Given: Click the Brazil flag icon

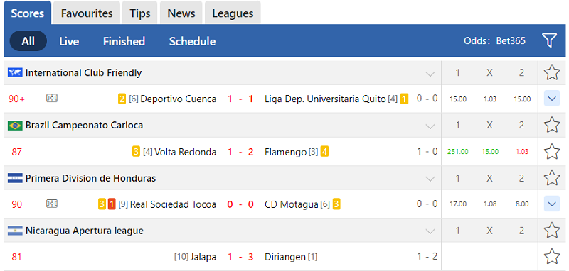Looking at the screenshot, I should point(15,125).
